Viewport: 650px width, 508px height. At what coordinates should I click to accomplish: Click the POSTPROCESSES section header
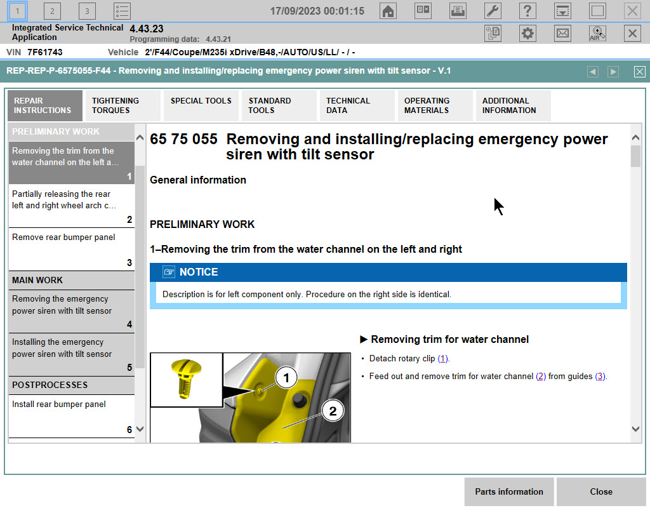pos(71,385)
